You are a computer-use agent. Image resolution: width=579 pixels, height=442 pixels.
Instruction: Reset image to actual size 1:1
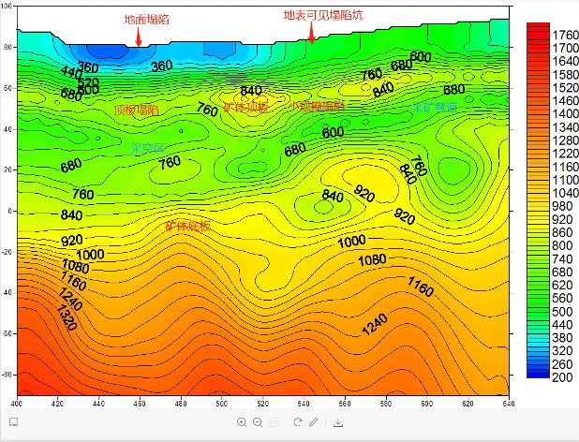click(274, 422)
